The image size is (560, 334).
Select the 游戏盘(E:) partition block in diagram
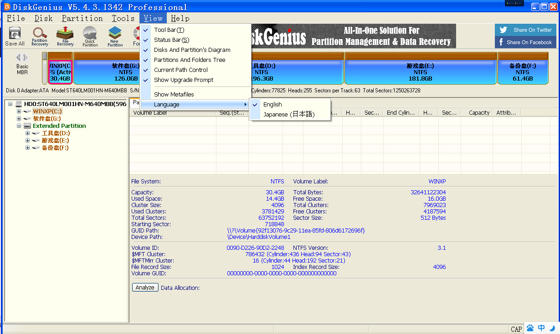click(x=420, y=72)
